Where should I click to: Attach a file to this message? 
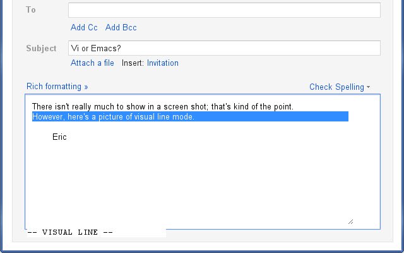point(92,63)
